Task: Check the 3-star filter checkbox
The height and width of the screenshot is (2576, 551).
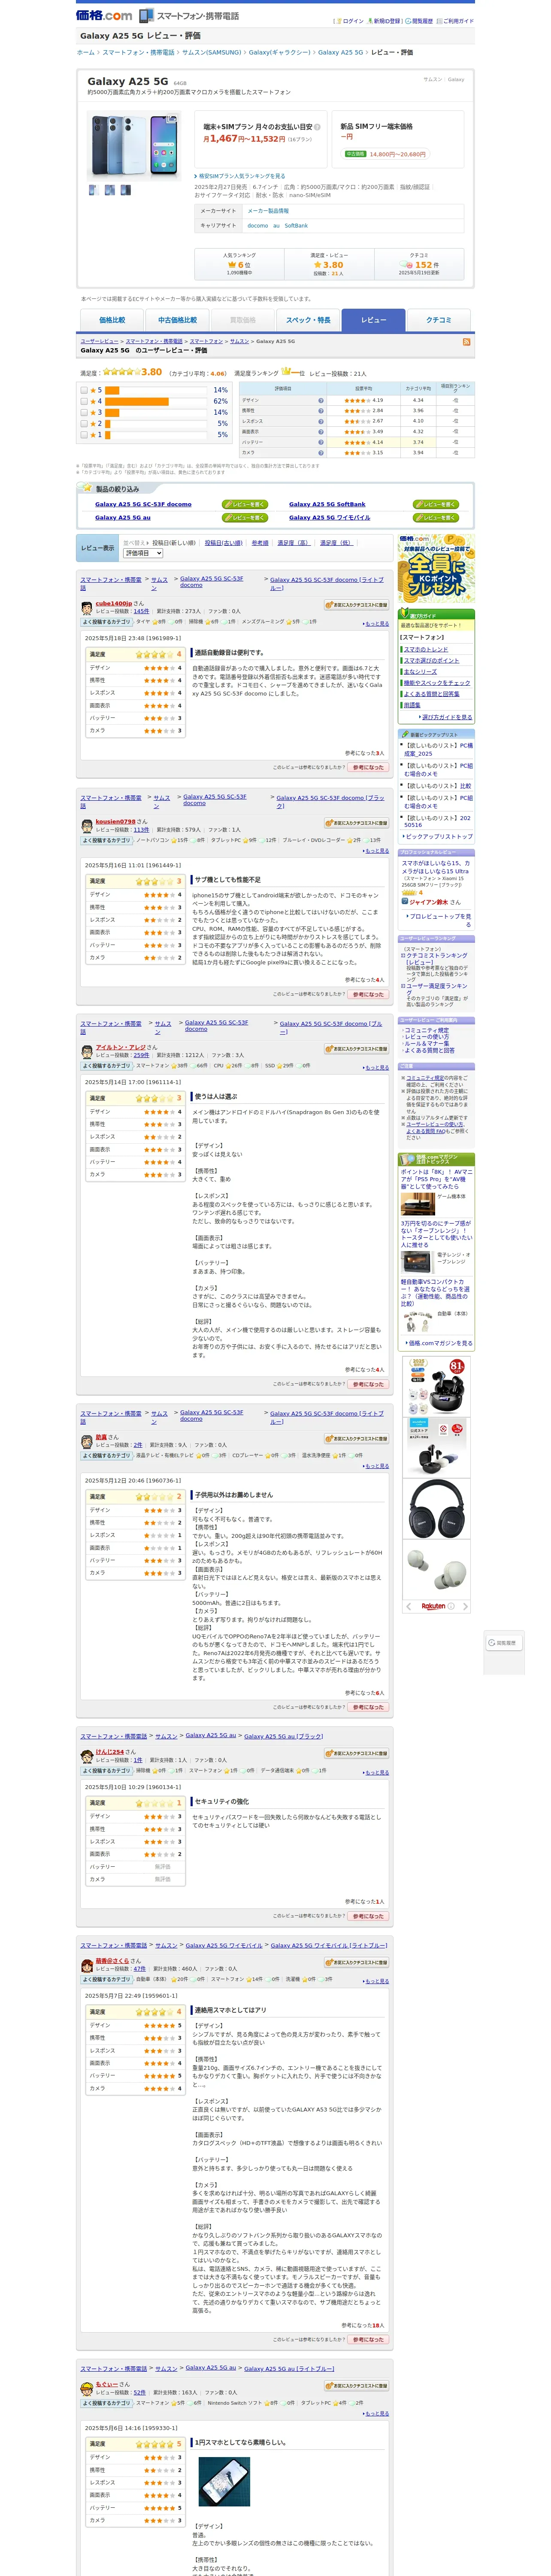Action: (x=84, y=412)
